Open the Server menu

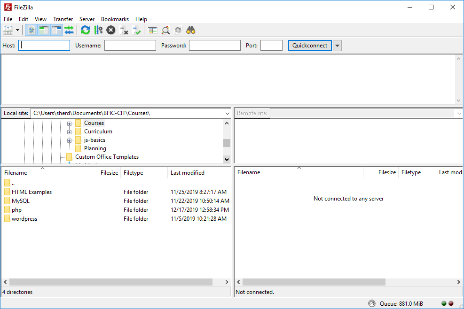coord(87,19)
